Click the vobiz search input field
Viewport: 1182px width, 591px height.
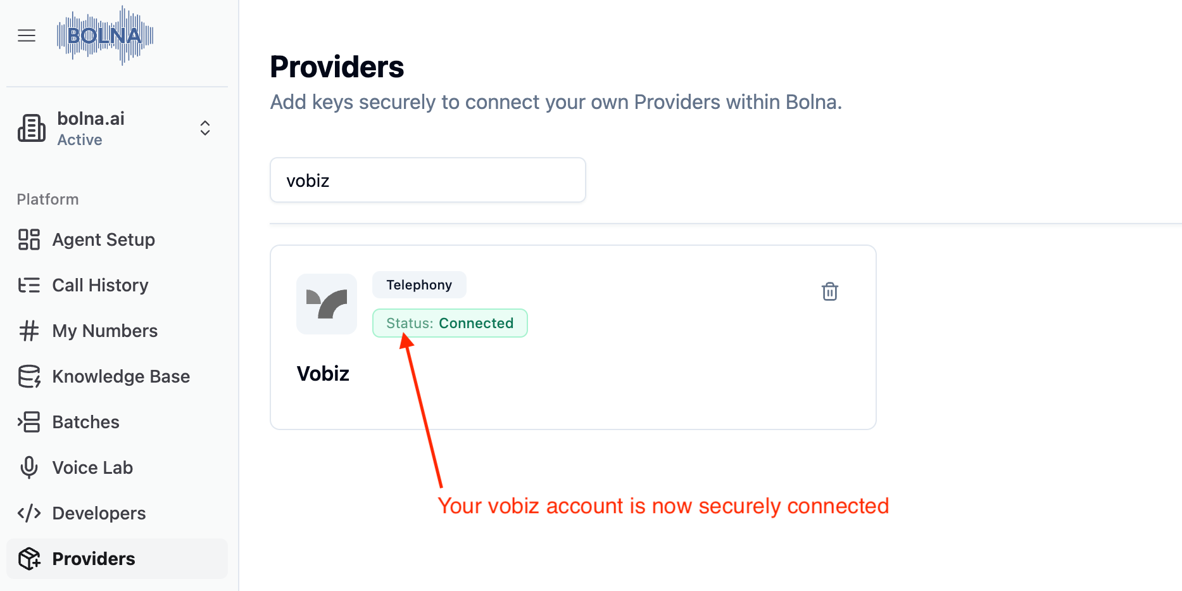pyautogui.click(x=427, y=180)
